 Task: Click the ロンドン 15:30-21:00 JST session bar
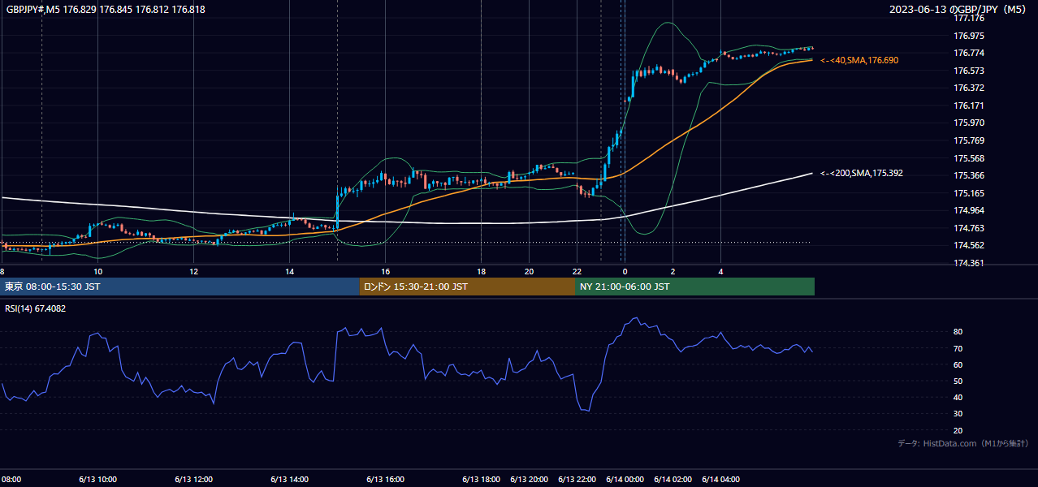tap(467, 287)
